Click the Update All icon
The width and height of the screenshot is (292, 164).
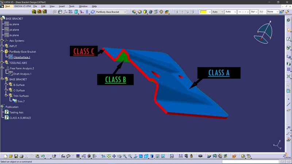tap(54, 12)
